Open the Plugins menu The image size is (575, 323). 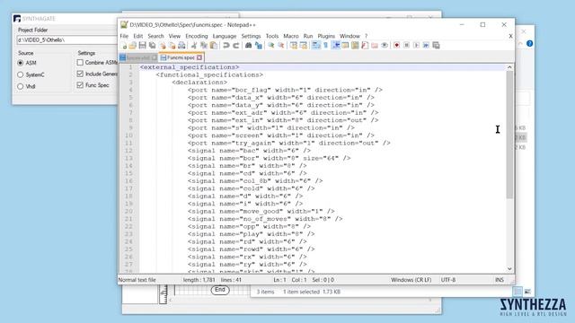pos(326,36)
